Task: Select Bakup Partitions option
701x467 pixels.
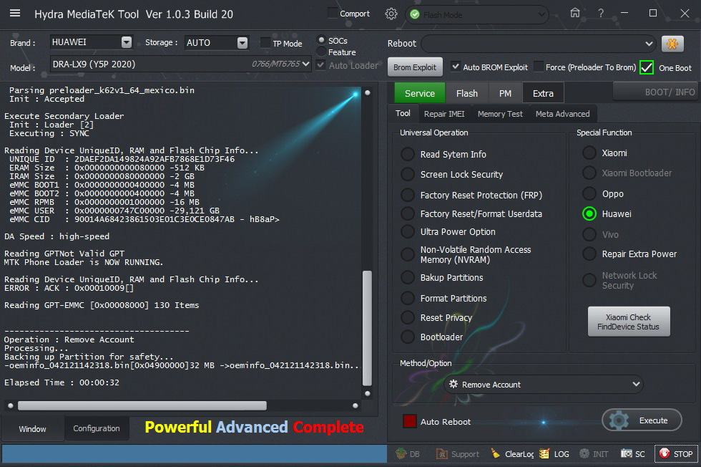Action: [407, 277]
